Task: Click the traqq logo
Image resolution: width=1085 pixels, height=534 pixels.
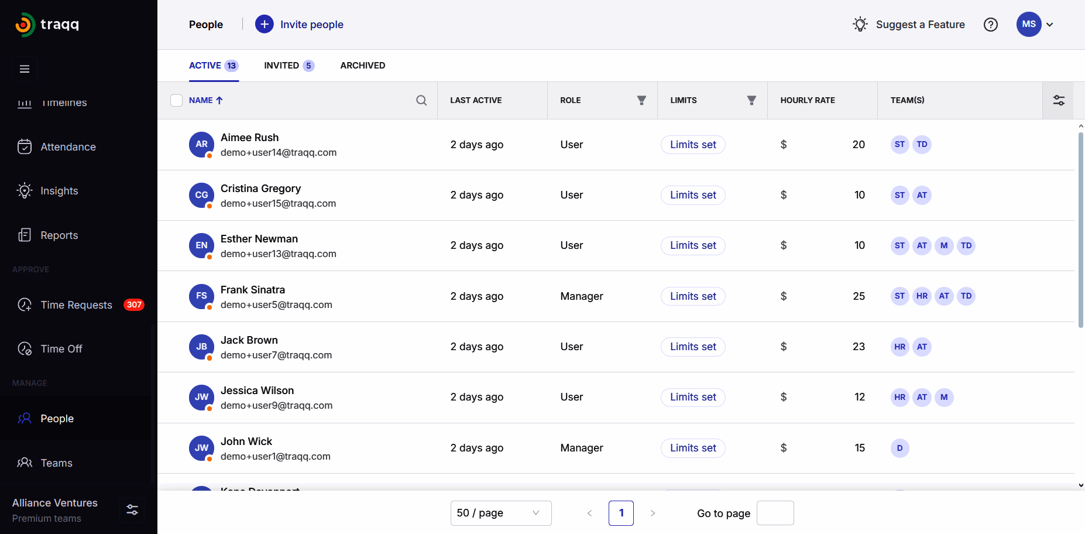Action: pyautogui.click(x=47, y=25)
